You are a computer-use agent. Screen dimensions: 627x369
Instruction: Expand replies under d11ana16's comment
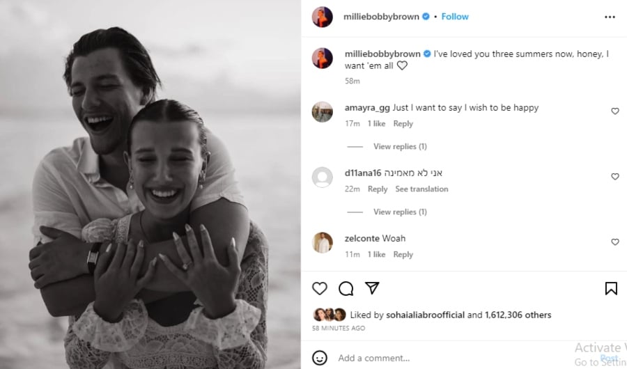[400, 212]
